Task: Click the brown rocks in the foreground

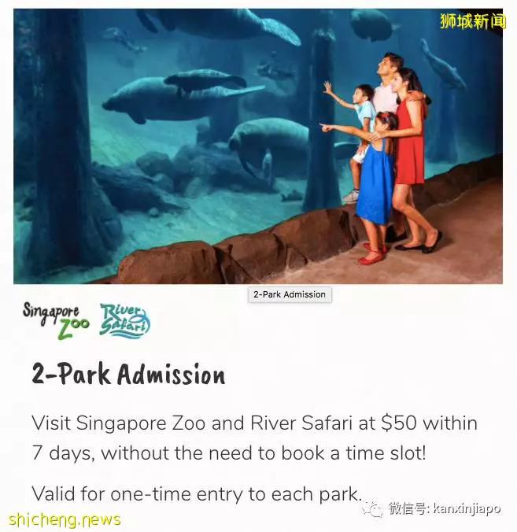Action: tap(238, 251)
